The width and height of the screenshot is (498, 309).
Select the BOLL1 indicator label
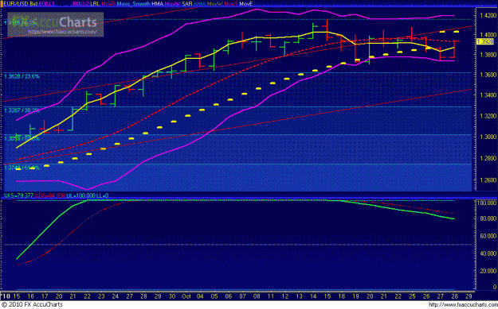[46, 4]
